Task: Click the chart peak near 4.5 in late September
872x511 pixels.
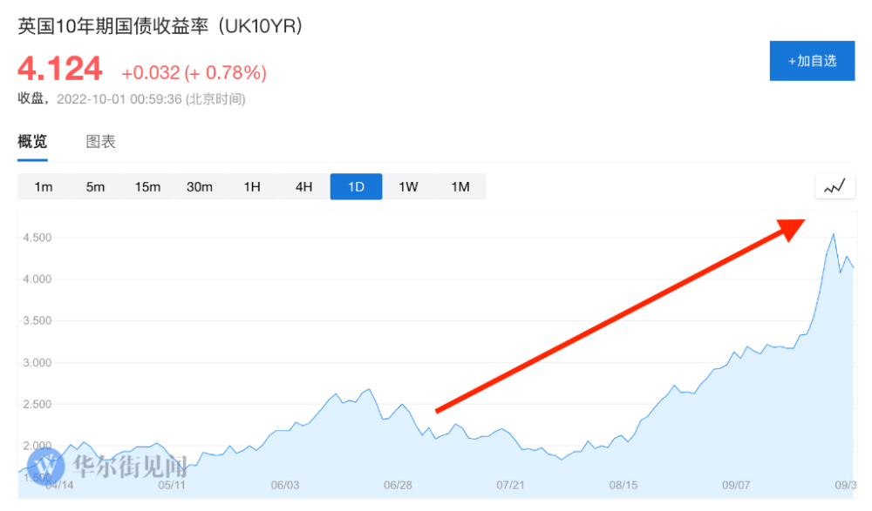Action: coord(833,235)
